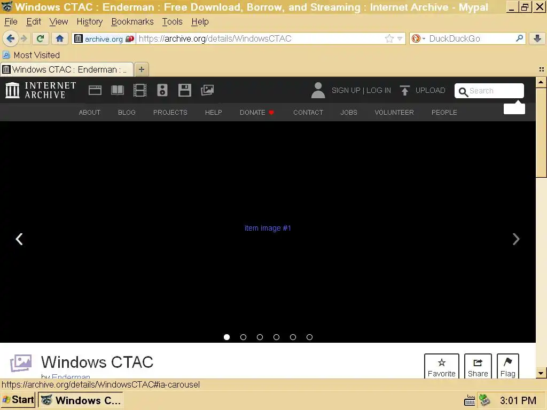Image resolution: width=547 pixels, height=410 pixels.
Task: Click the Favorite star button
Action: point(442,366)
